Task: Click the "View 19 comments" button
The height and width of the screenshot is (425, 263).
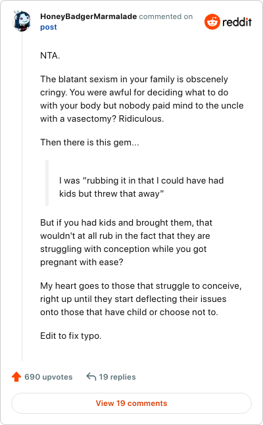Action: [x=131, y=403]
